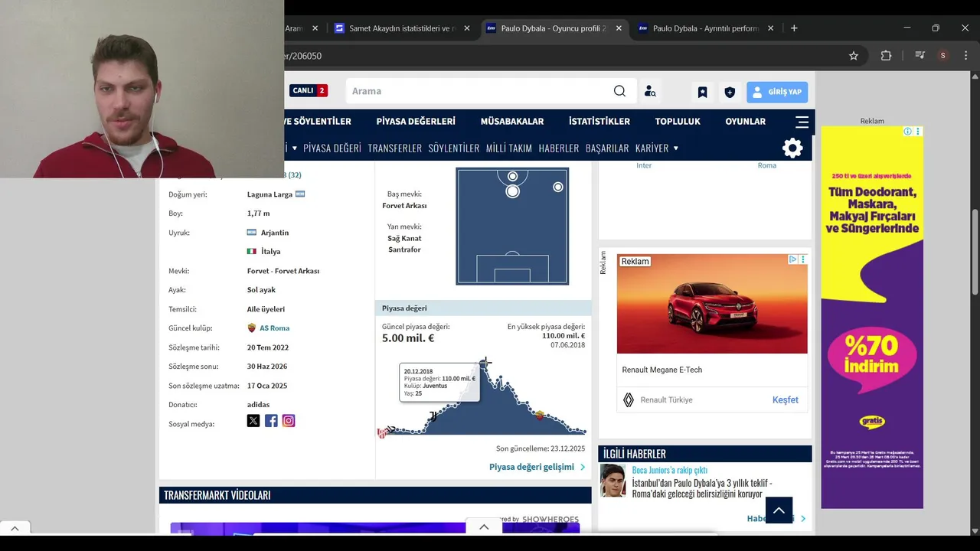Click the '5.00 mil. €' current market value
Screen dimensions: 980x551
[408, 338]
